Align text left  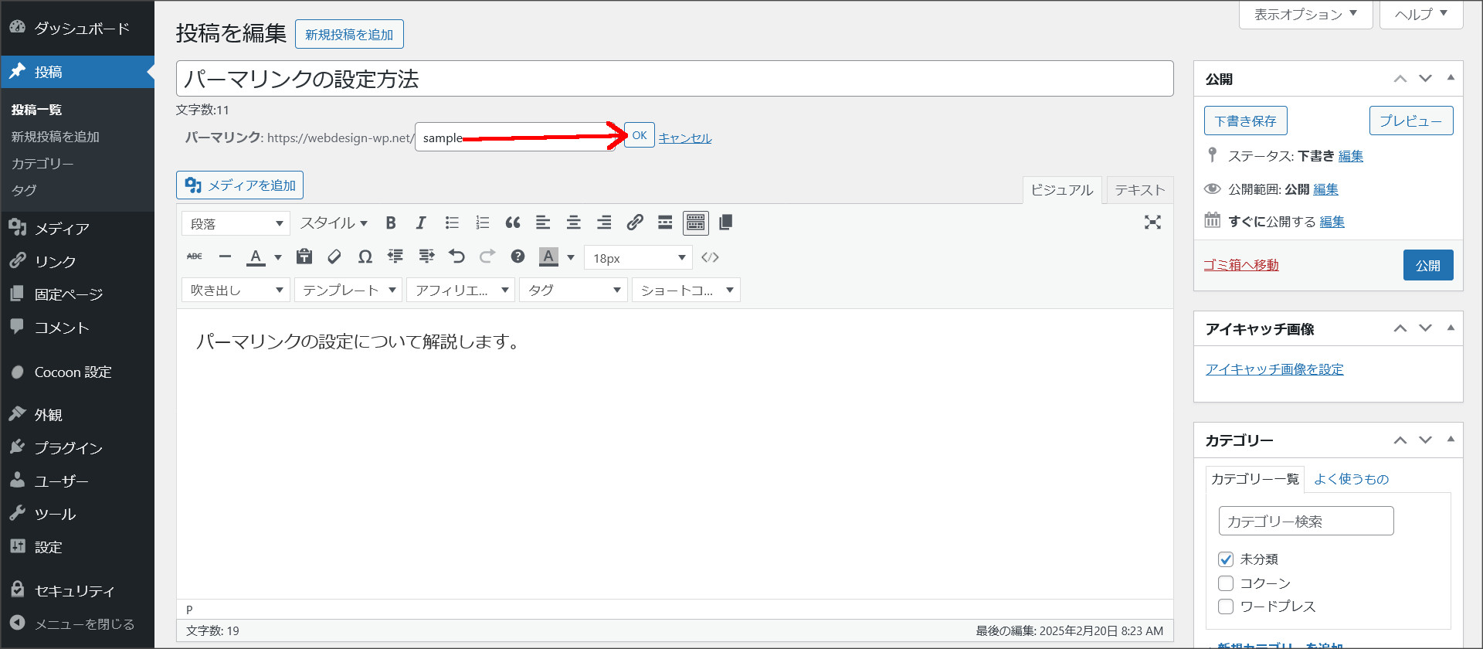click(x=543, y=223)
